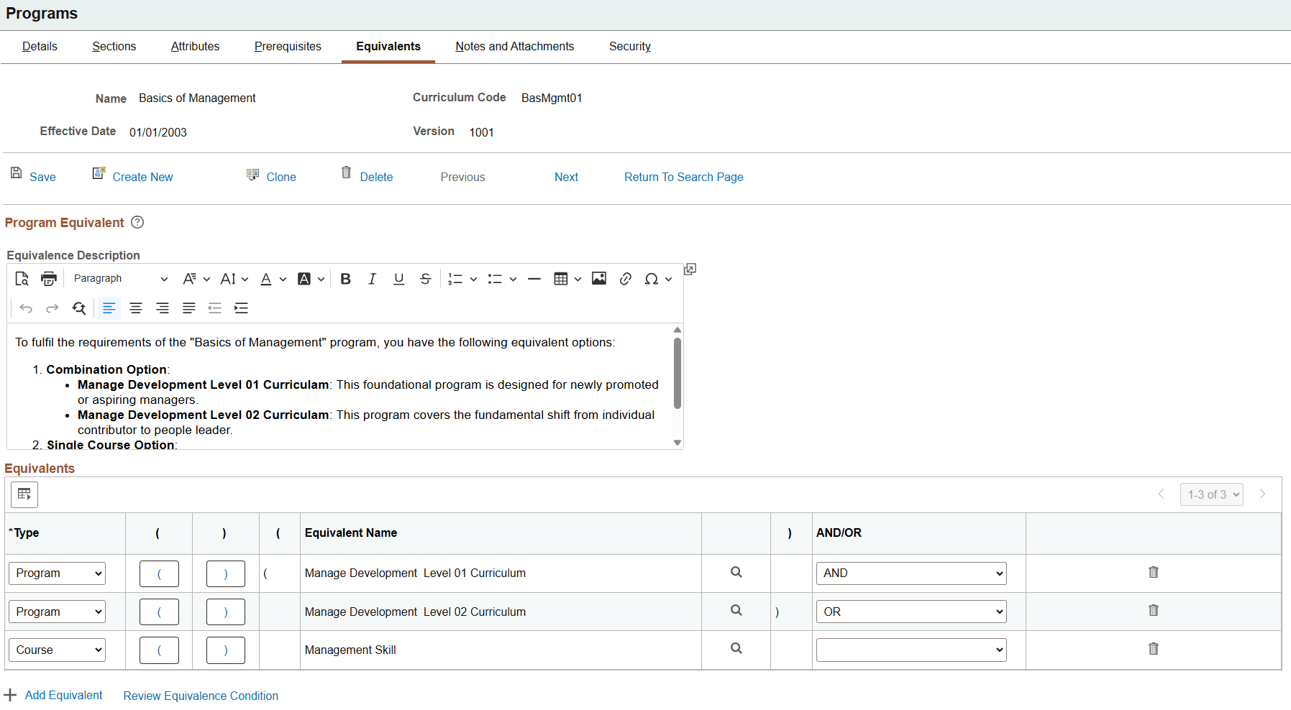Toggle bold formatting
The image size is (1291, 710).
[x=346, y=278]
